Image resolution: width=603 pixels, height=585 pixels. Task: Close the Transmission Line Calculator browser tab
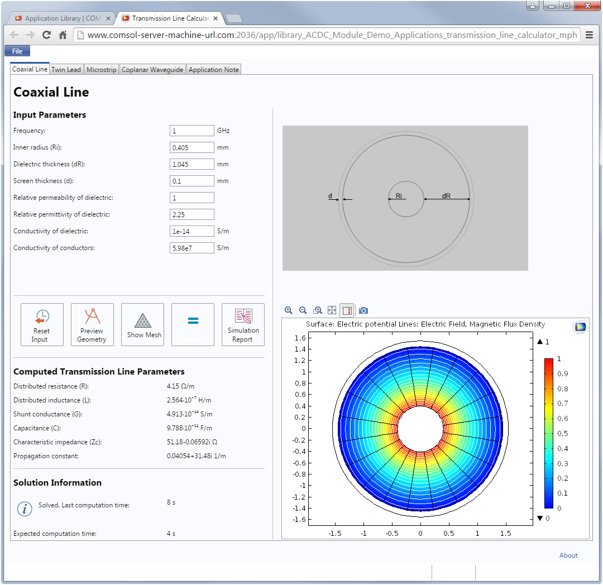(216, 18)
